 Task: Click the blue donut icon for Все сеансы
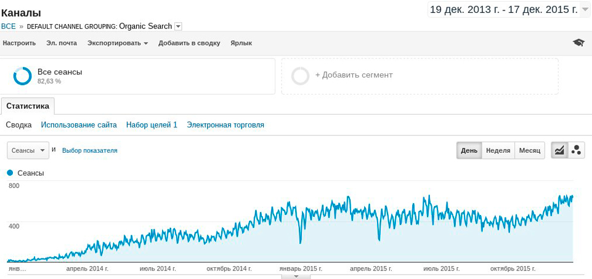(23, 76)
